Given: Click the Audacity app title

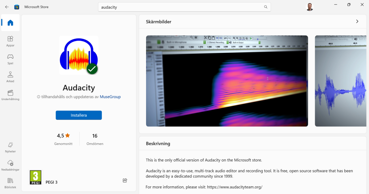Looking at the screenshot, I should coord(79,88).
